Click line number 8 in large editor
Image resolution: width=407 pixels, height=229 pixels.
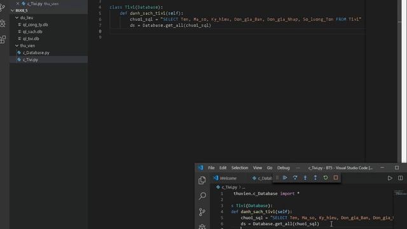(100, 31)
